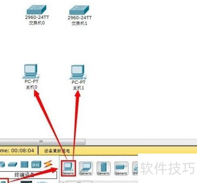
Task: Click the simulation time 00:08:04 display
Action: [x=22, y=151]
